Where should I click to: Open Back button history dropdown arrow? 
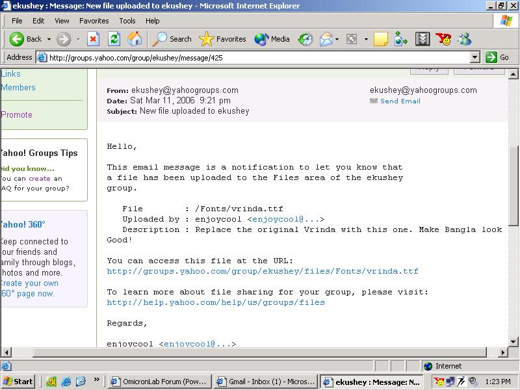(49, 39)
